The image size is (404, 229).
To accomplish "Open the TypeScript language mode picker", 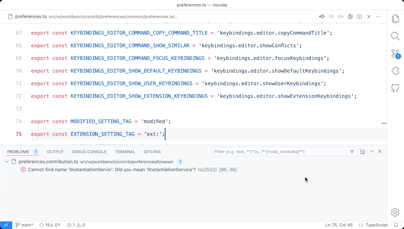I will (373, 225).
